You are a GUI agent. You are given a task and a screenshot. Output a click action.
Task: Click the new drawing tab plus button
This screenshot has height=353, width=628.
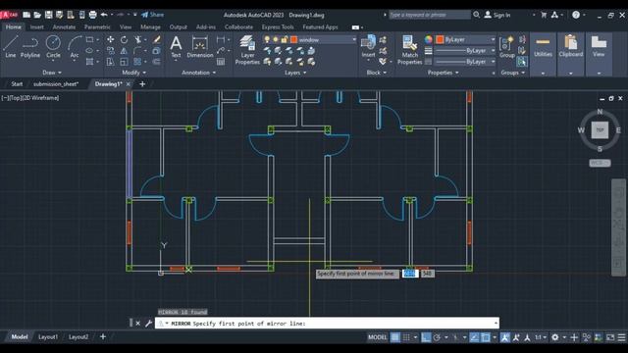pyautogui.click(x=142, y=84)
